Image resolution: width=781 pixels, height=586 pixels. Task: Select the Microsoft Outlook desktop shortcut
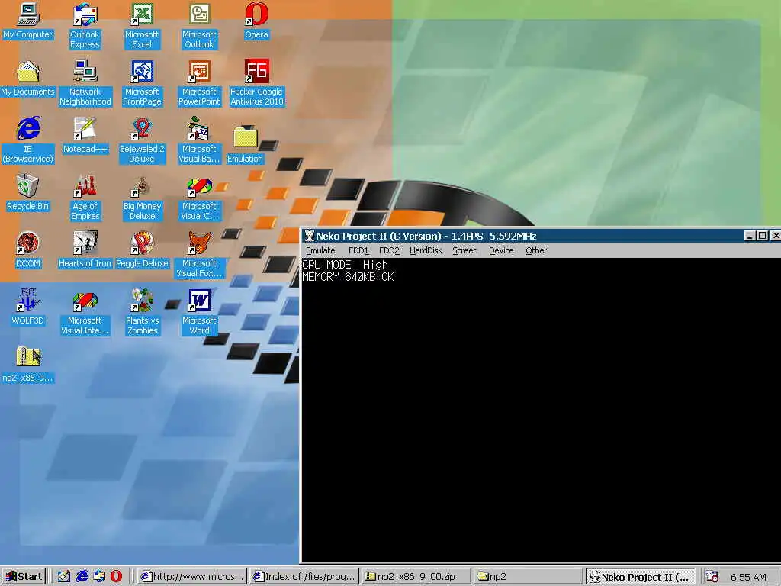199,25
